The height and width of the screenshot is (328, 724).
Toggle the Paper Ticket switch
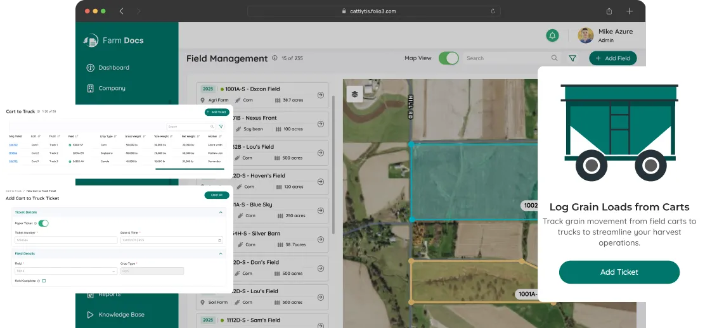[44, 223]
